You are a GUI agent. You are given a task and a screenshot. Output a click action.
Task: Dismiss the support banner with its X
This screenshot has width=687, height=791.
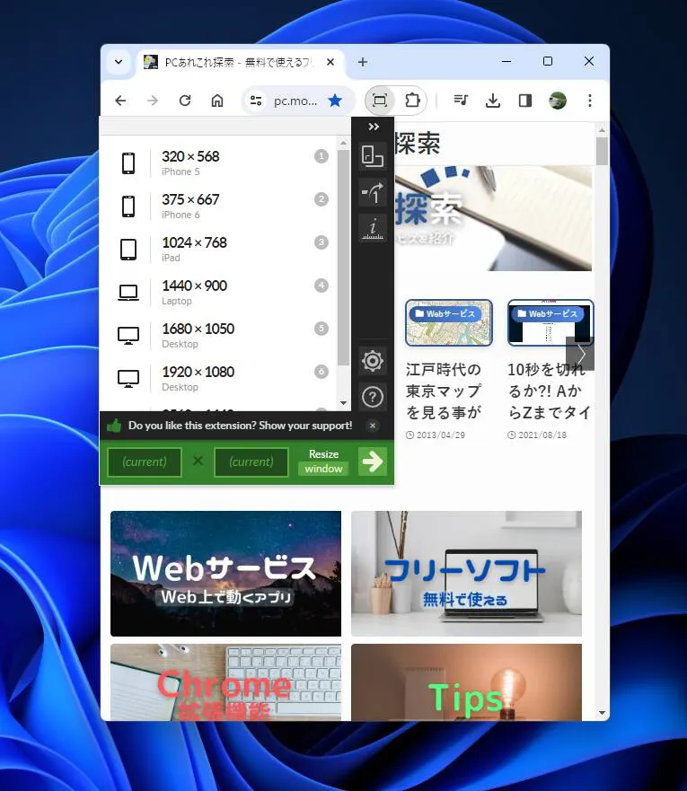[373, 426]
